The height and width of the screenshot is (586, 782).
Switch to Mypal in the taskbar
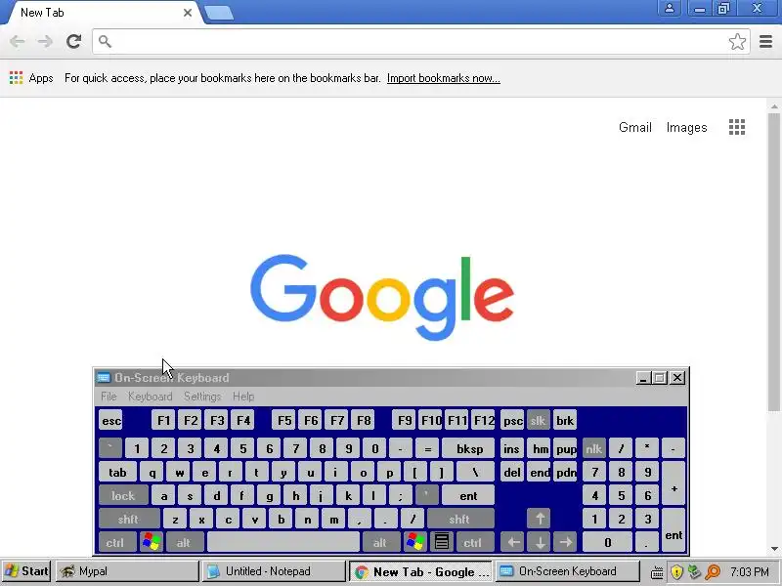coord(127,571)
